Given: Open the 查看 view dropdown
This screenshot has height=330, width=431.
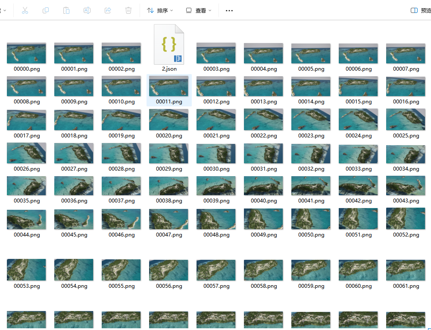Looking at the screenshot, I should 198,10.
